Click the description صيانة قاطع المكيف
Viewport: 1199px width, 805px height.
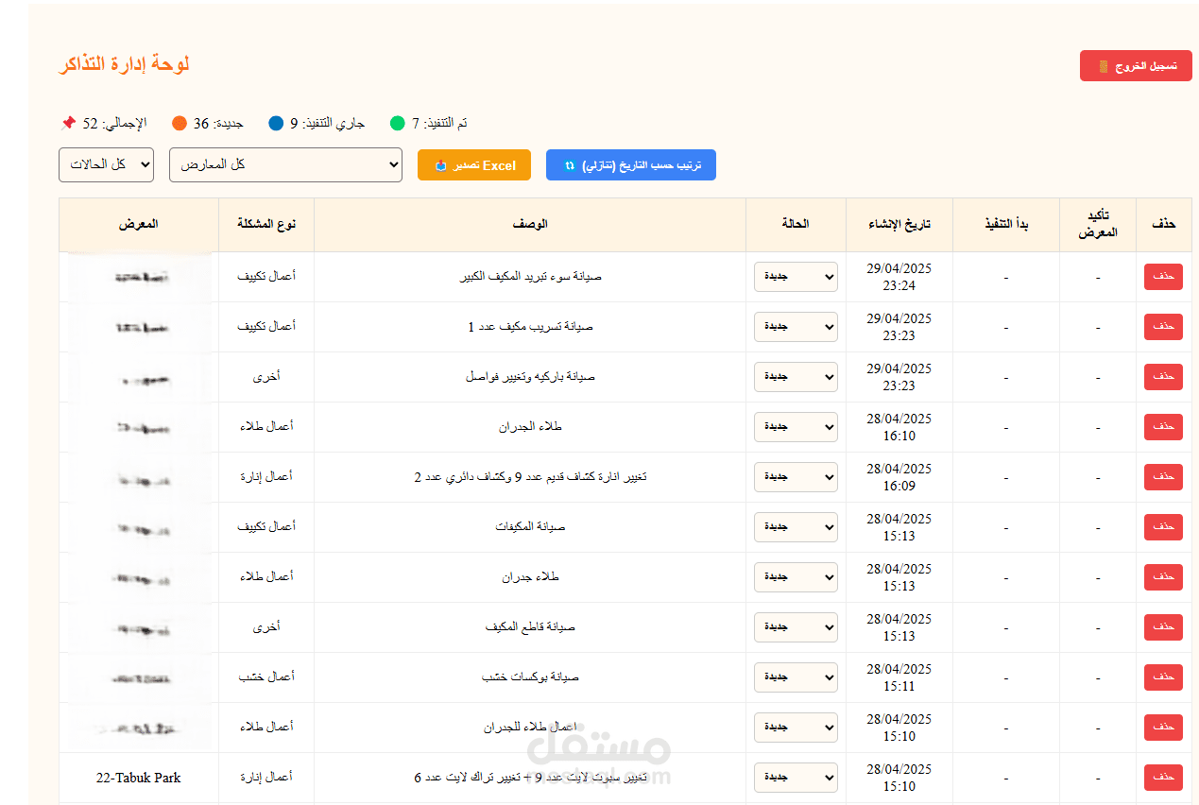coord(530,627)
